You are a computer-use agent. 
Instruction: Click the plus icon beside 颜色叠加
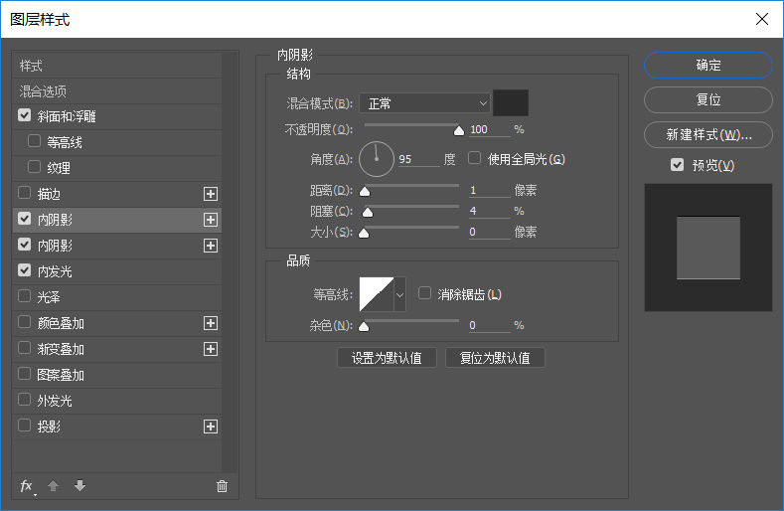click(210, 323)
